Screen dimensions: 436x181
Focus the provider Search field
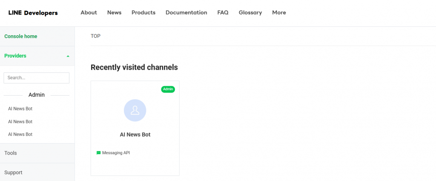(x=37, y=78)
